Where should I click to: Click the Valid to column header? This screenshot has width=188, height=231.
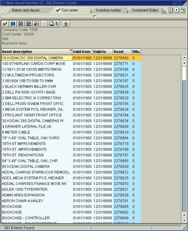tap(103, 52)
